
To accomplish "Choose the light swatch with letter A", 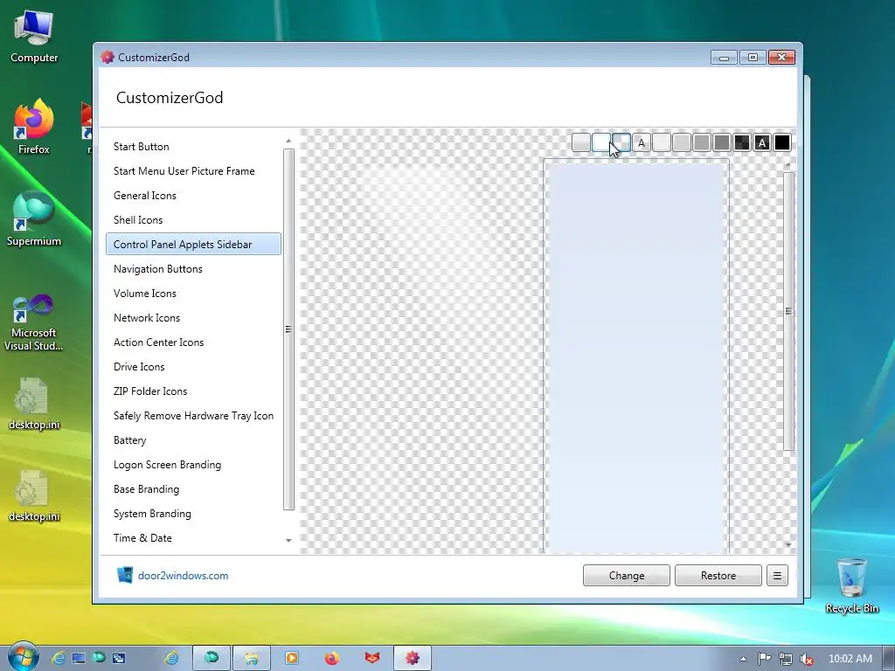I will pyautogui.click(x=641, y=142).
